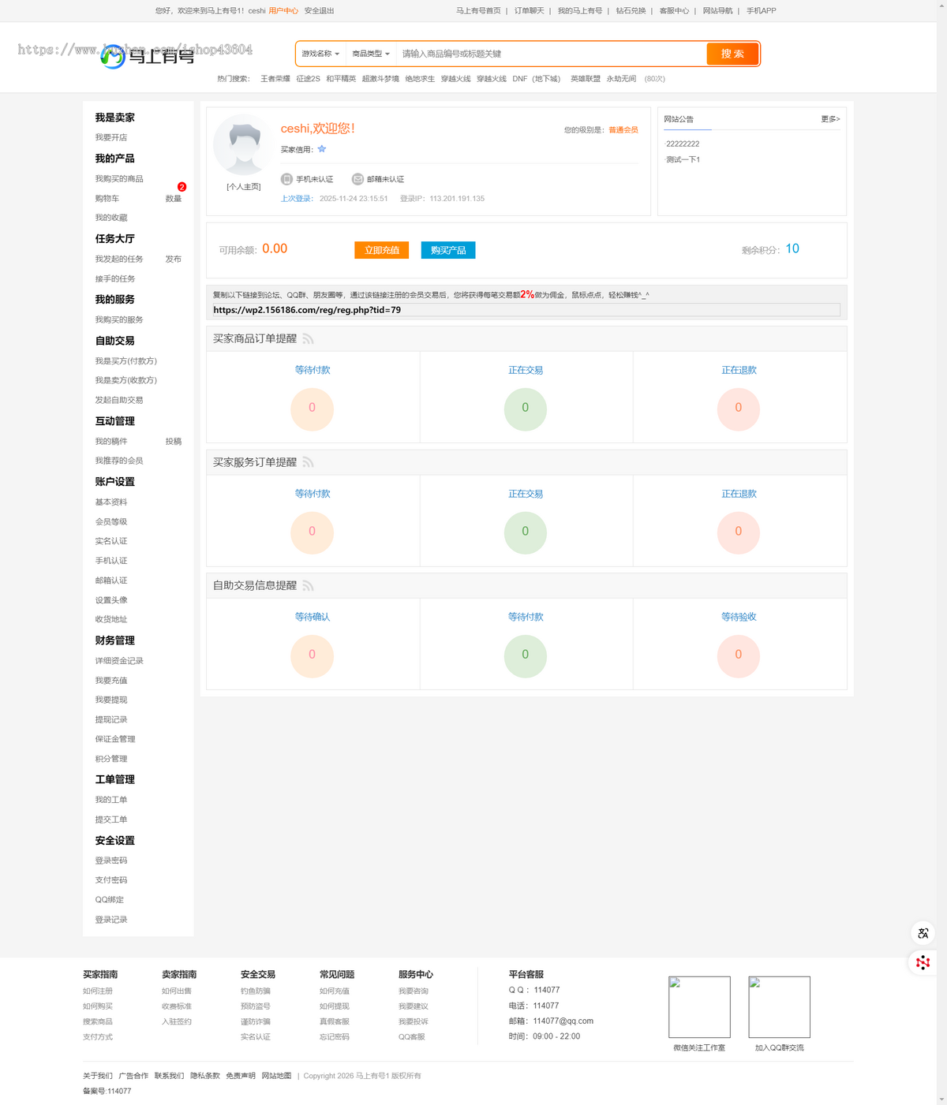Open 登录记录 in sidebar
This screenshot has width=947, height=1105.
pos(111,920)
